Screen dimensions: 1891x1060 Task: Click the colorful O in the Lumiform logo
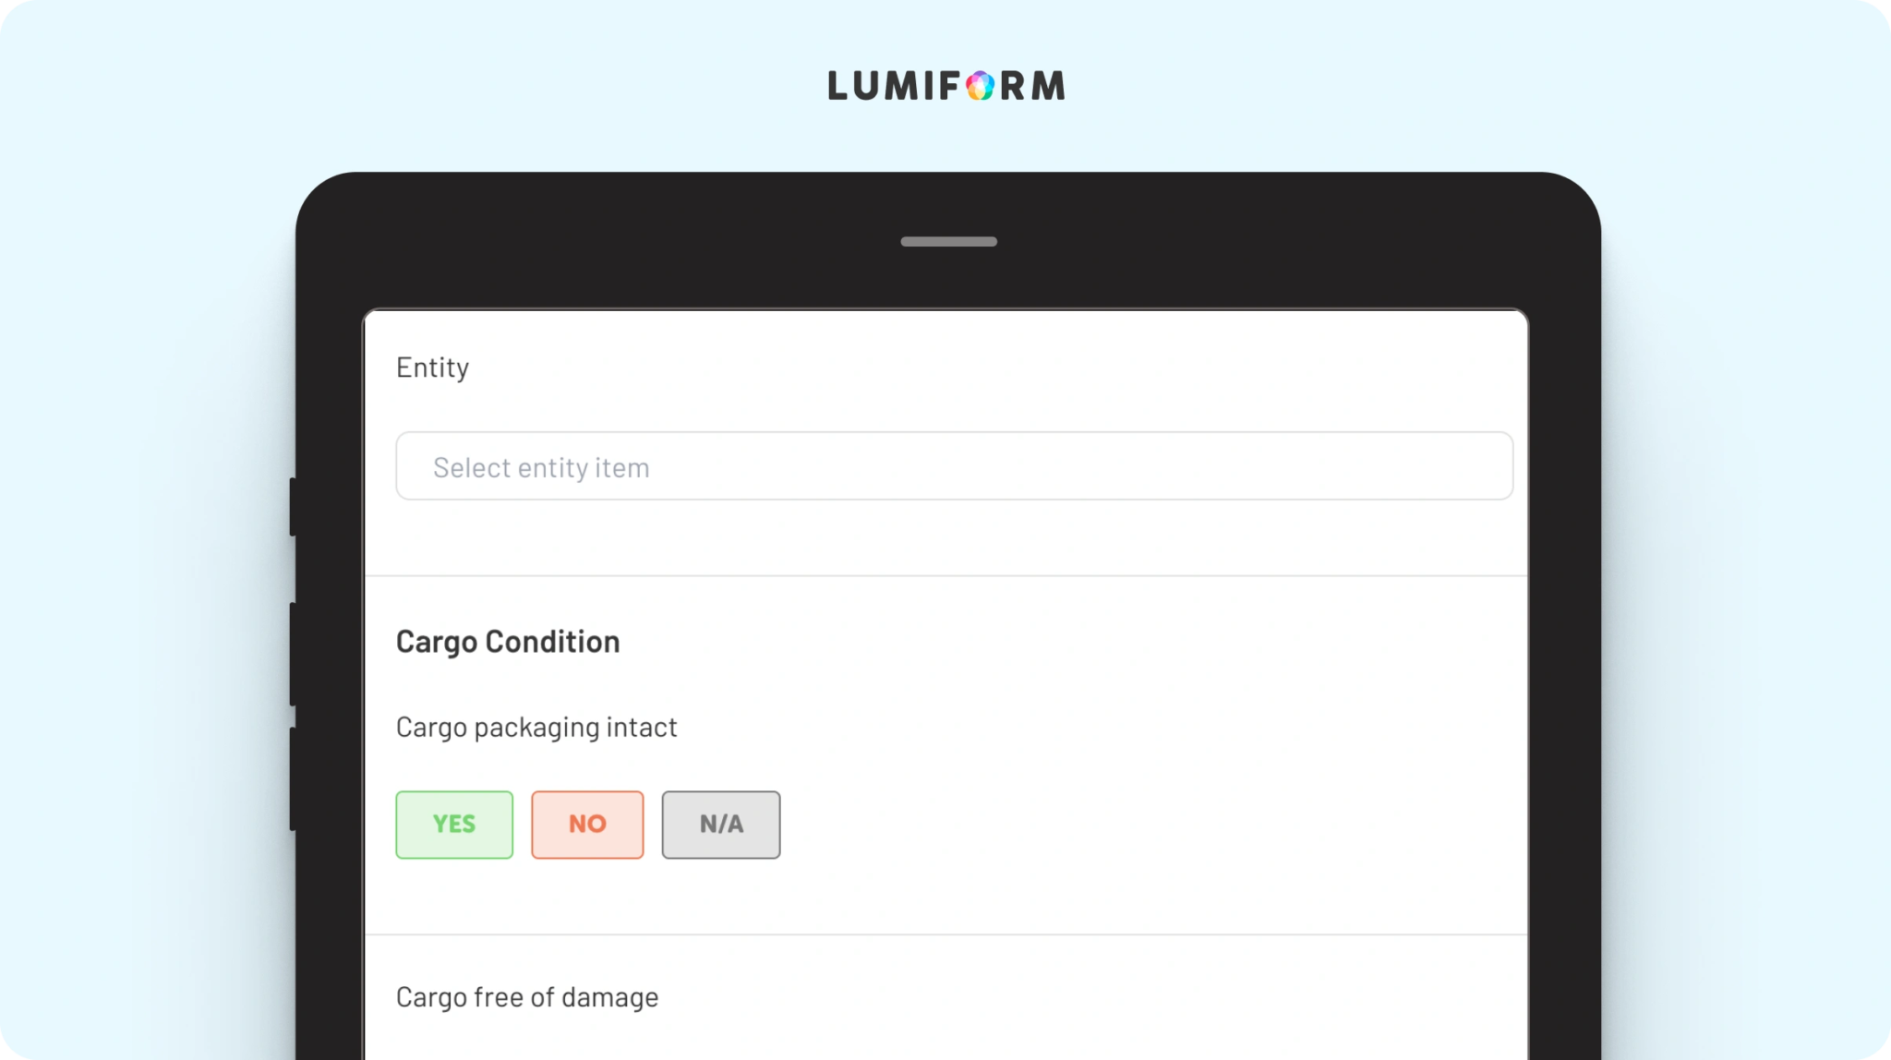pyautogui.click(x=980, y=86)
